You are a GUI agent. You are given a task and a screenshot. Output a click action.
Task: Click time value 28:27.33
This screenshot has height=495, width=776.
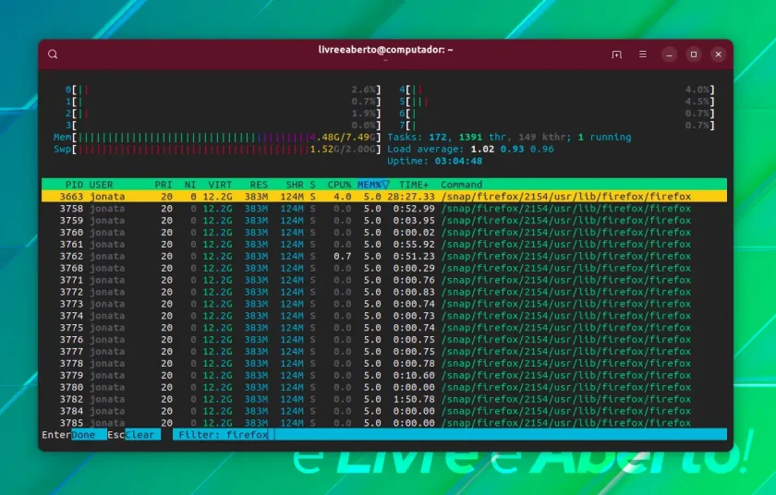point(411,197)
